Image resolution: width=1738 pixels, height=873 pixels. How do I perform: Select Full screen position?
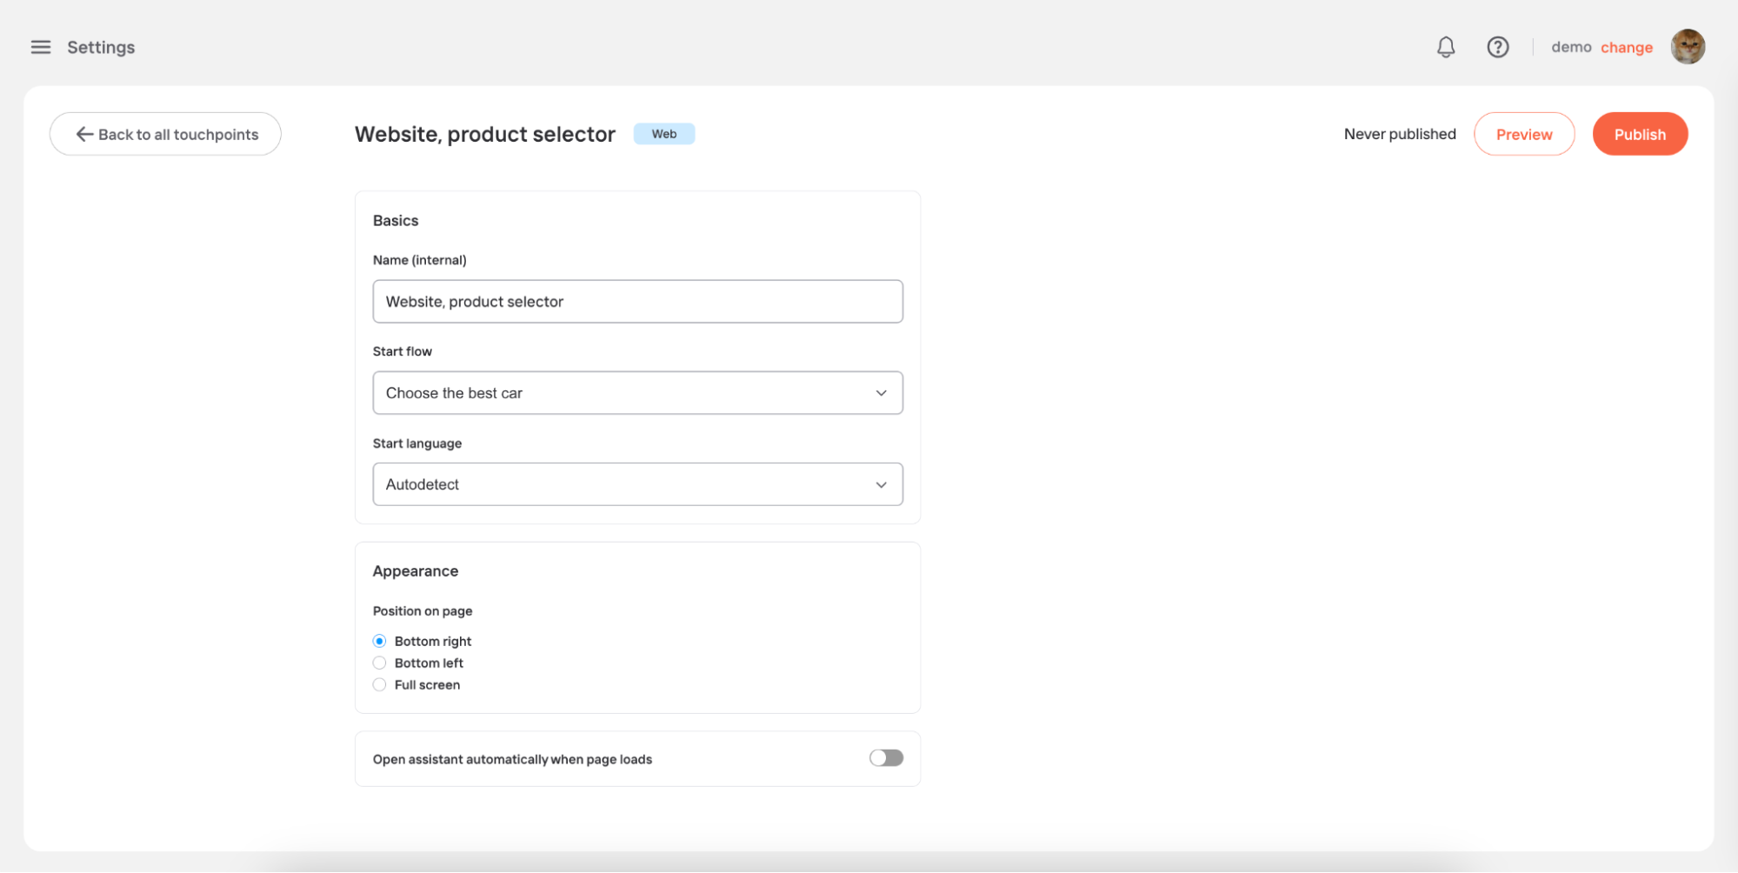379,685
